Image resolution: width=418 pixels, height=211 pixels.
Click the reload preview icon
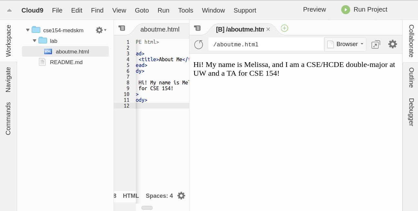(x=199, y=44)
